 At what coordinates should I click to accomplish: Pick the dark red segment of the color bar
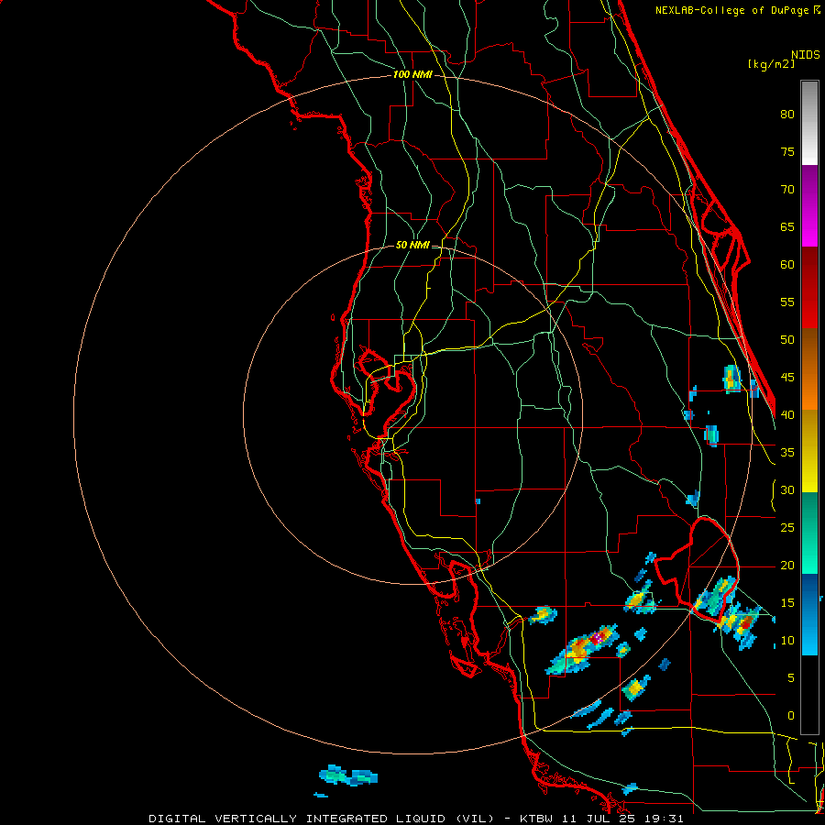point(809,288)
